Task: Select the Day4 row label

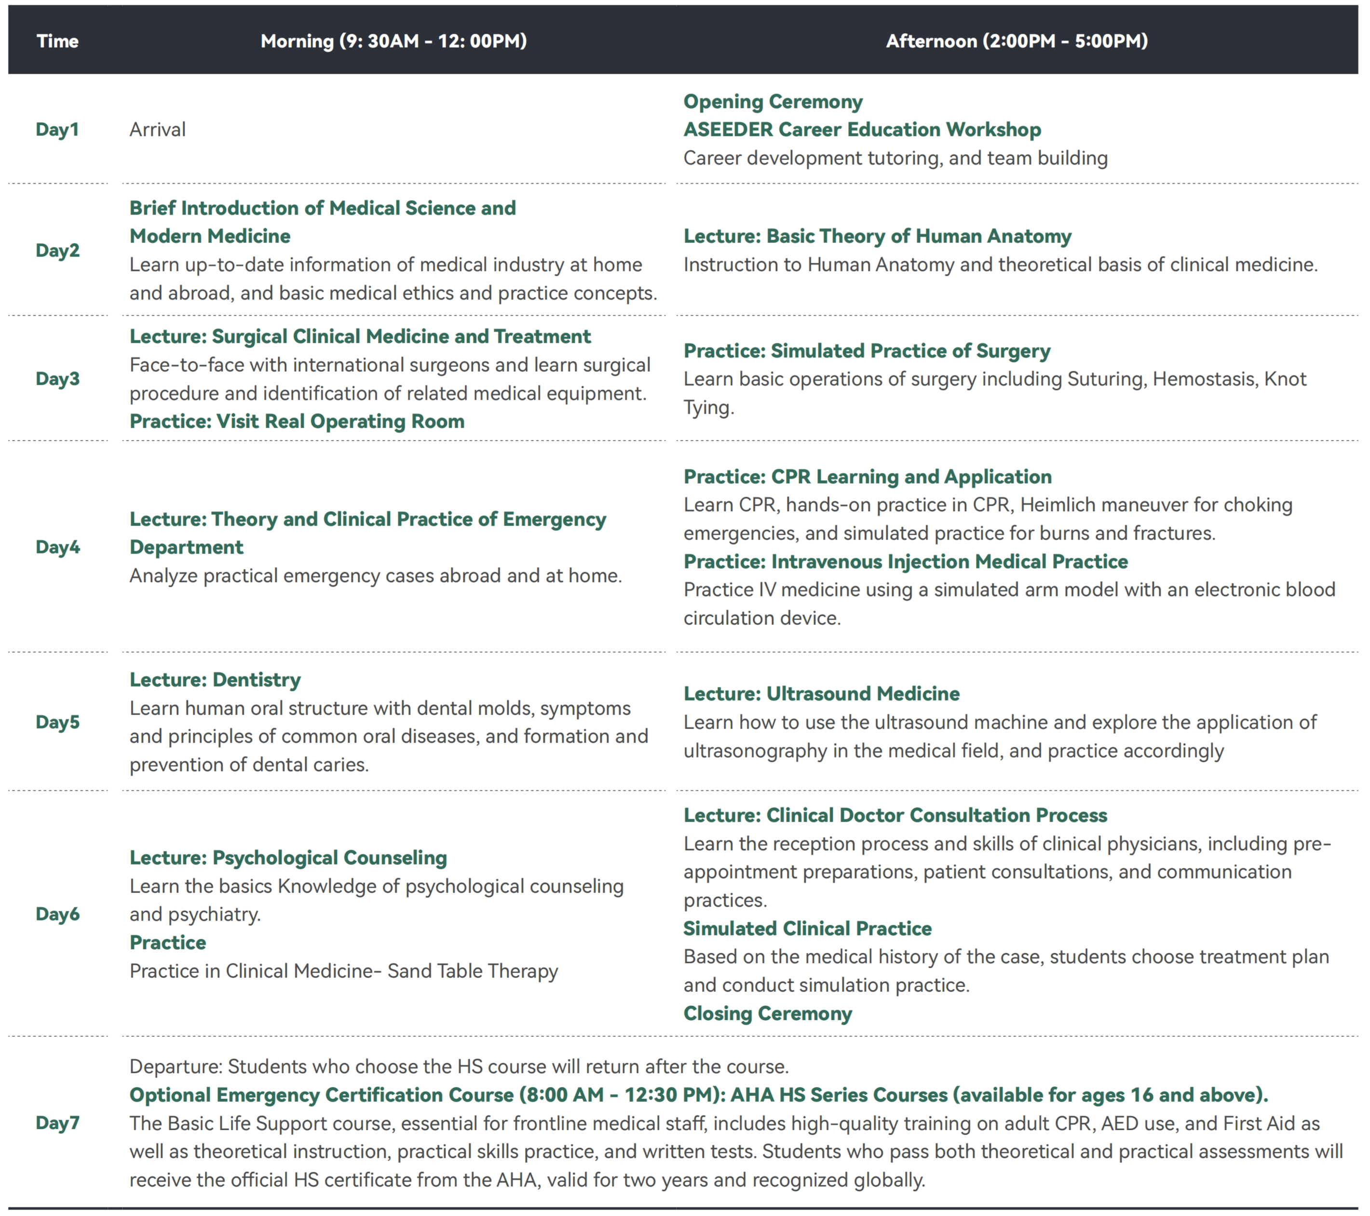Action: click(x=58, y=547)
